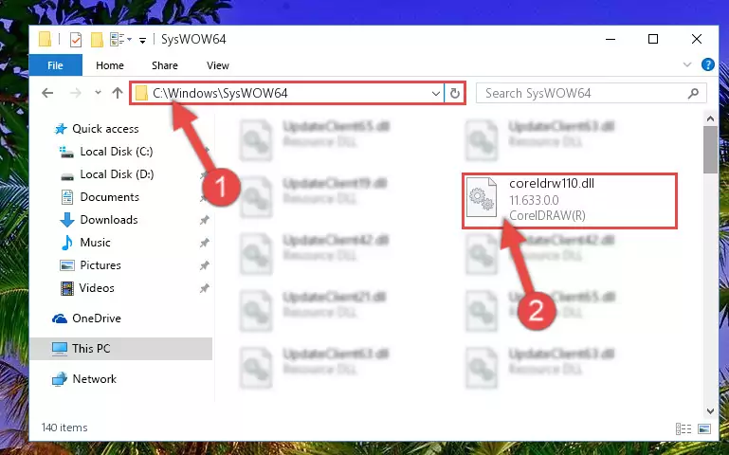Click the Properties quick access toolbar icon
This screenshot has width=729, height=455.
click(75, 40)
